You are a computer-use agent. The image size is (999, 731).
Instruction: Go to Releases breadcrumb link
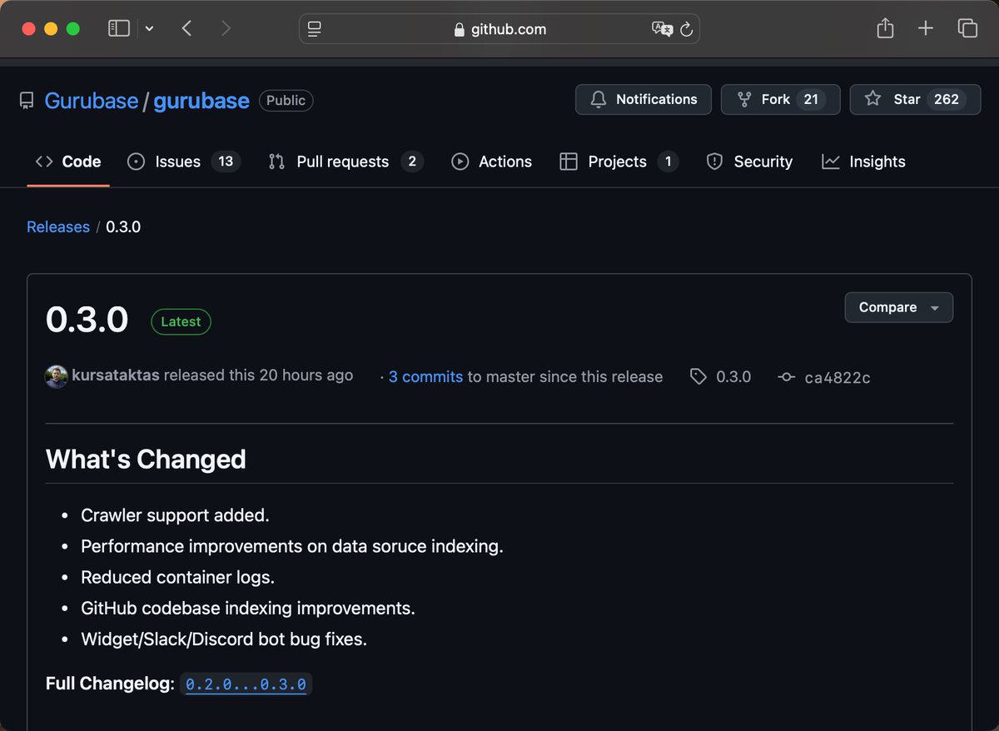[58, 227]
